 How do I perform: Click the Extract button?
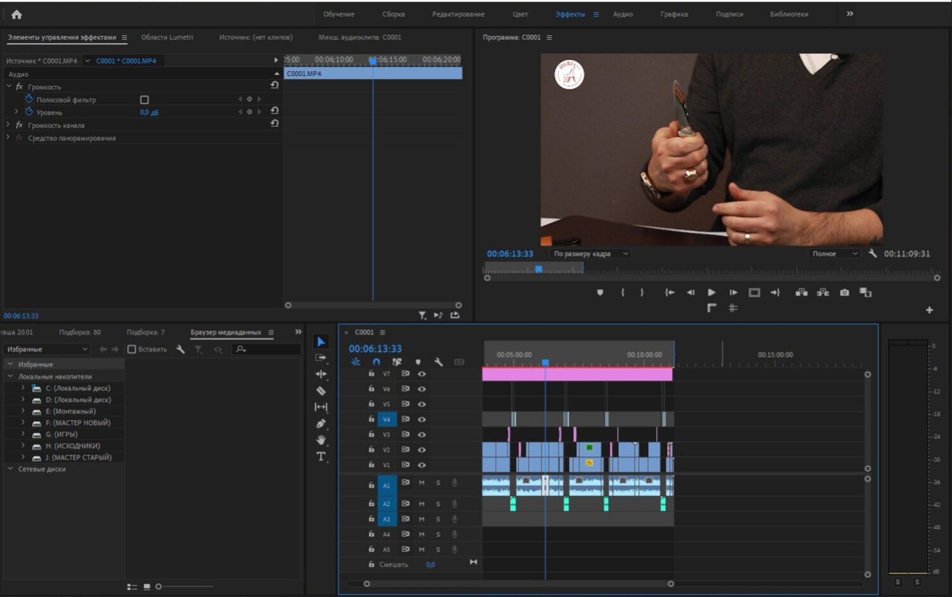pyautogui.click(x=823, y=292)
